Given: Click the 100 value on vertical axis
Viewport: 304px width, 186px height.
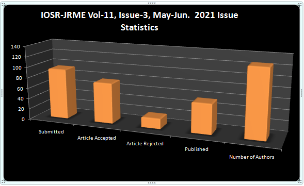Looking at the screenshot, I should click(x=17, y=67).
